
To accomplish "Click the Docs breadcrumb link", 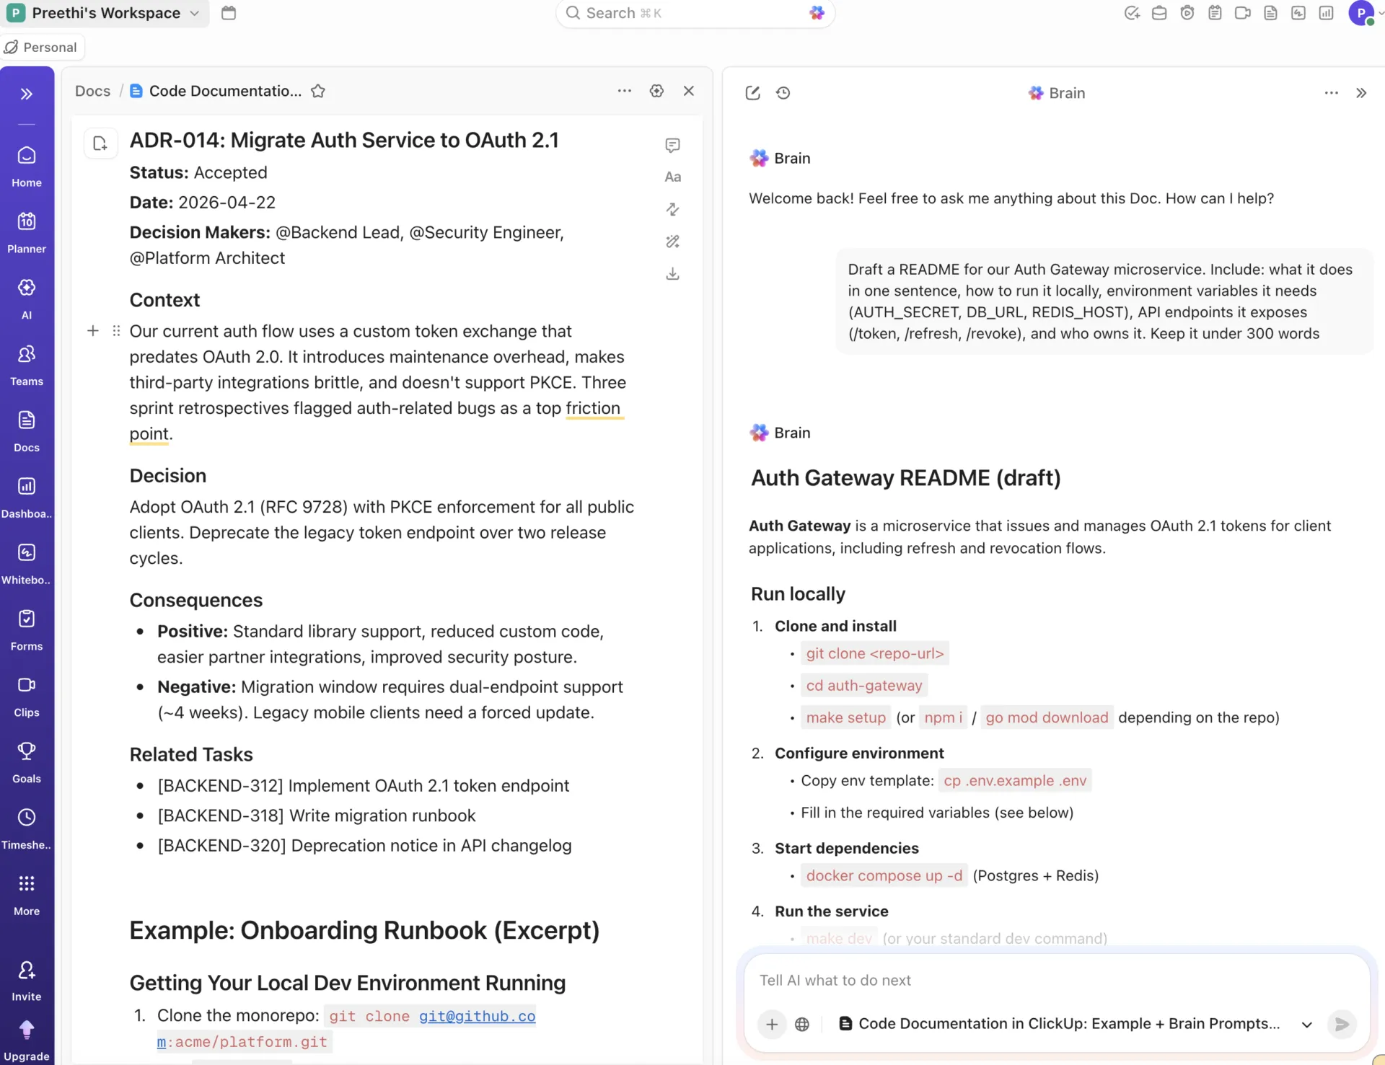I will click(93, 91).
